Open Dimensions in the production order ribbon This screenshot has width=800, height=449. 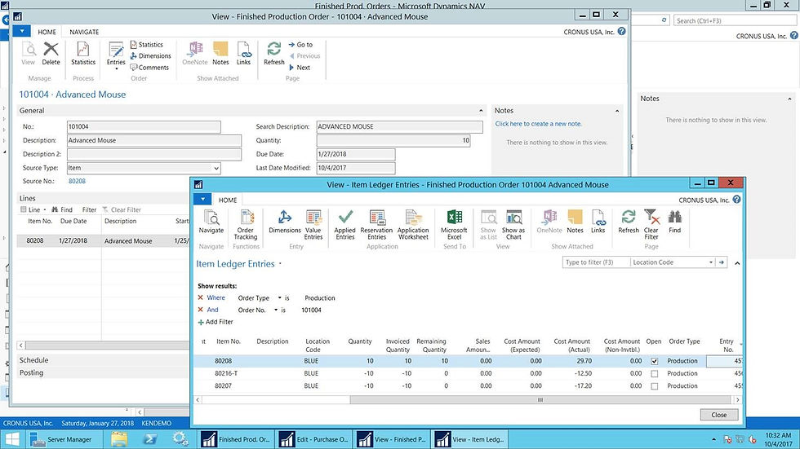coord(150,56)
